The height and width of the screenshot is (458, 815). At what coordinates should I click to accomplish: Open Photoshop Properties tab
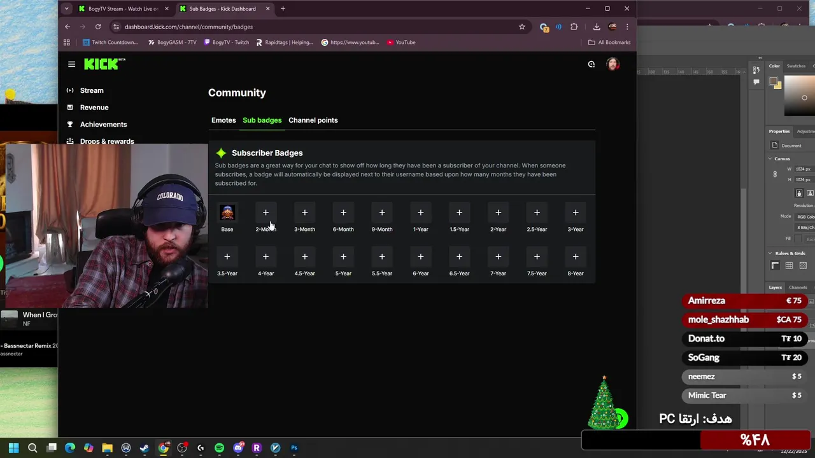779,132
